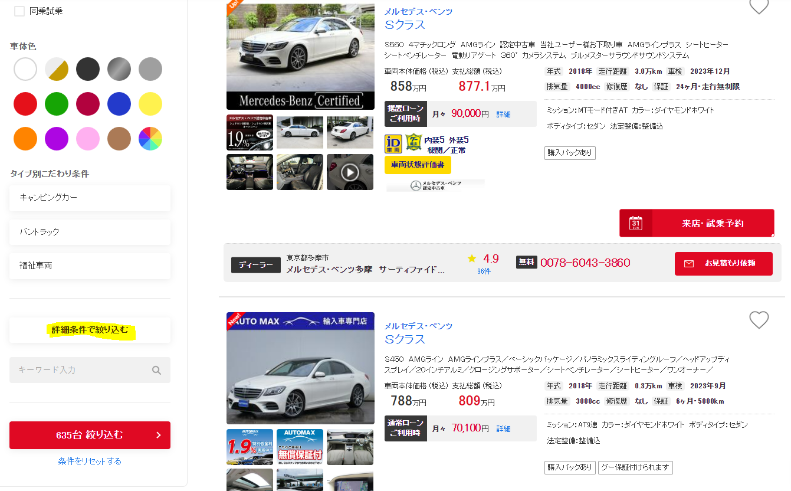Click the メルセデス・ベンツ認定中古車 logo banner
Viewport: 791px width, 491px height.
435,186
